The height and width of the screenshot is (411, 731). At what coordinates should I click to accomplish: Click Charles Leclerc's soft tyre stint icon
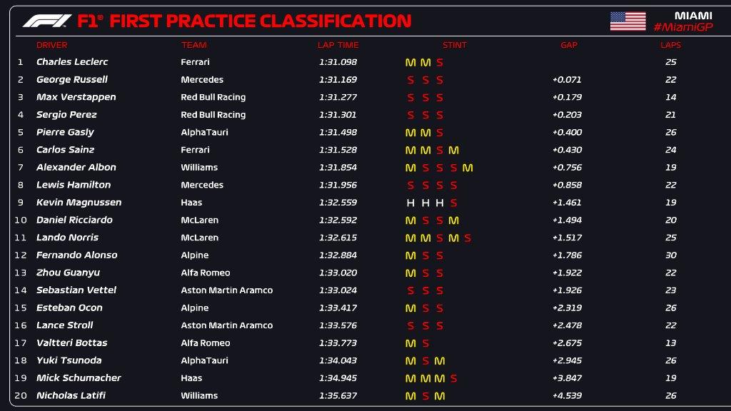click(x=440, y=62)
